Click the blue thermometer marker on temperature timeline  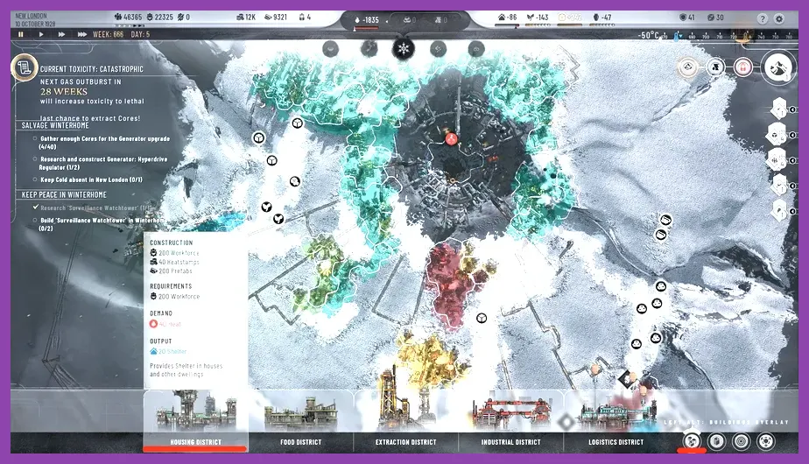point(679,36)
